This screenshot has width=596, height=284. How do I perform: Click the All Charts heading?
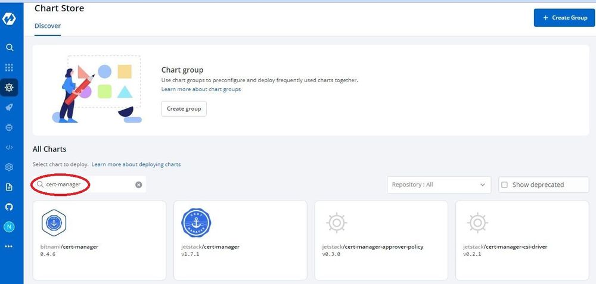49,149
